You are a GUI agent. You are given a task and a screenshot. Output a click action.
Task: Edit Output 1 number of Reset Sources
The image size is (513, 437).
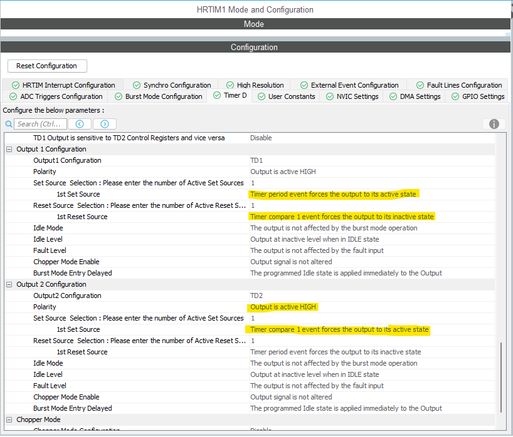tap(373, 205)
